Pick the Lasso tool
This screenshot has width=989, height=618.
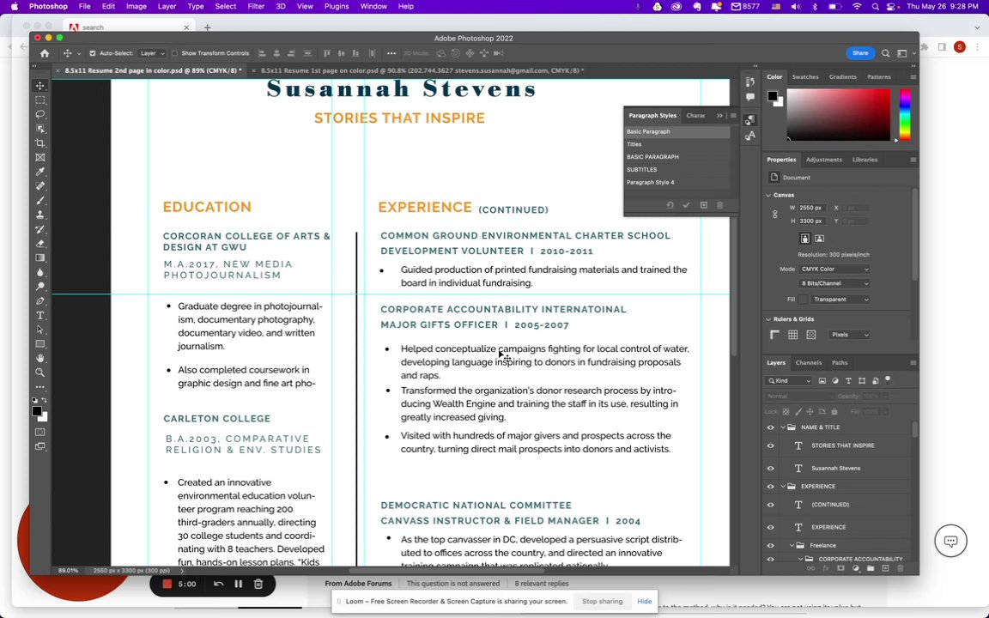(x=40, y=114)
